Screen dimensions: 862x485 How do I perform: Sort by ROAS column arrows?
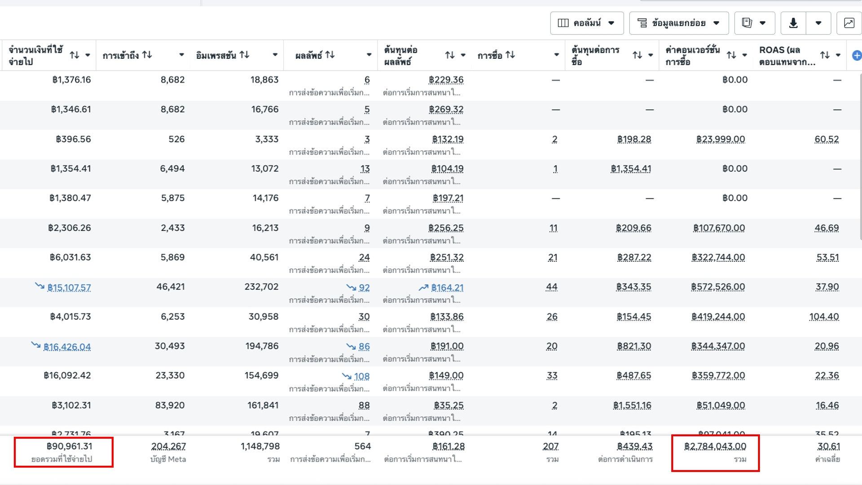pyautogui.click(x=825, y=55)
